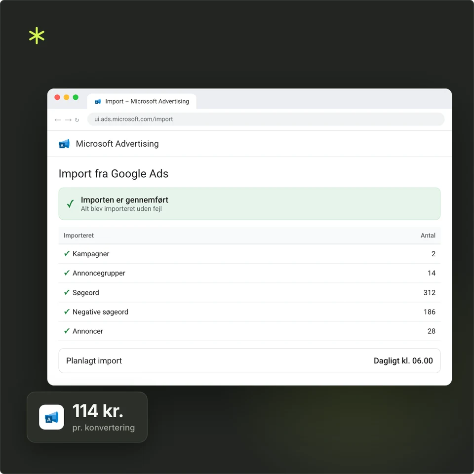Click the checkmark beside Søgeord

click(67, 292)
